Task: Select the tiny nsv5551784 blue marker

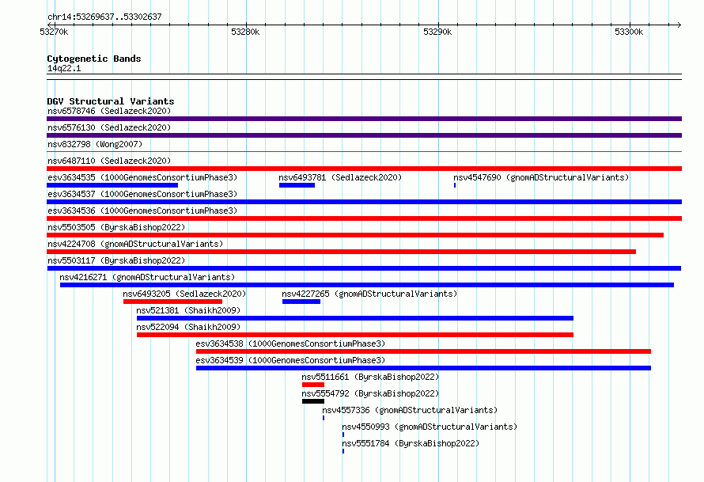Action: click(343, 451)
